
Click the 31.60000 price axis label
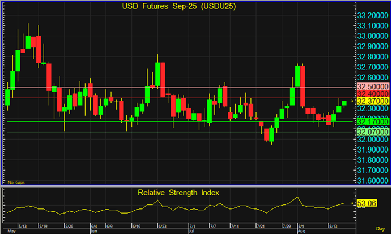372,181
